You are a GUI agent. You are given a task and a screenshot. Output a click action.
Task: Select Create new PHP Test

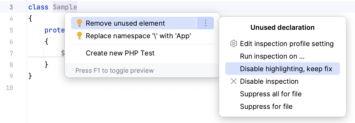point(120,53)
